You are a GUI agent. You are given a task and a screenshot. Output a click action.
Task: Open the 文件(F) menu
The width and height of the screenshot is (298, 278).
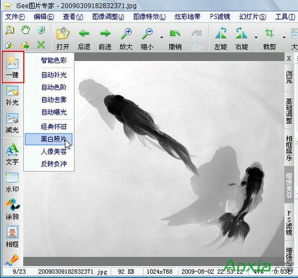click(x=15, y=17)
